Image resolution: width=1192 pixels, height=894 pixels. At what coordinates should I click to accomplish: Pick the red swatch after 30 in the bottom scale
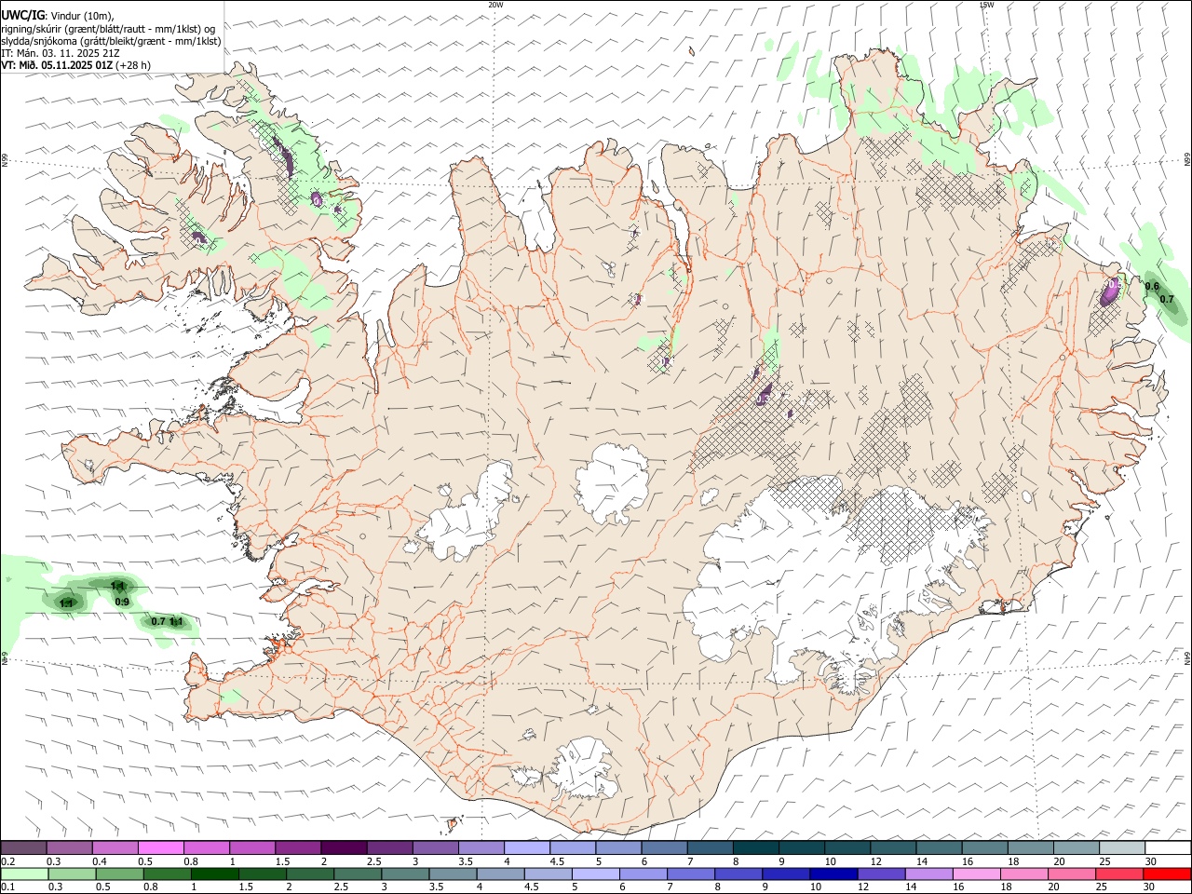[x=1167, y=874]
